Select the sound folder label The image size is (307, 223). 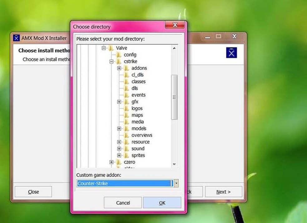[138, 148]
